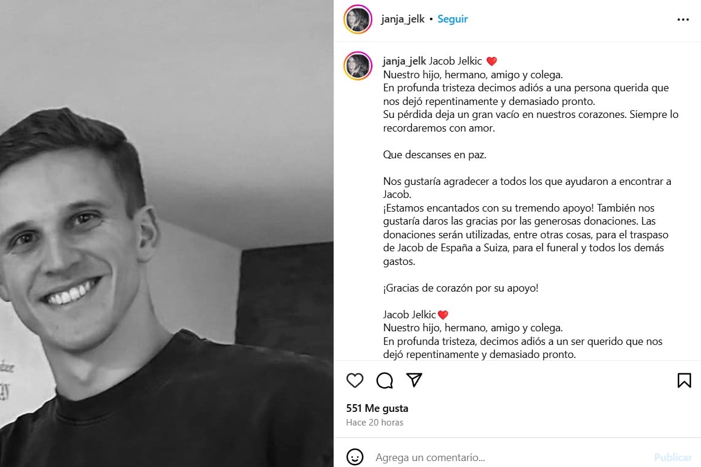Open the three-dot more options menu
701x467 pixels.
[x=683, y=20]
